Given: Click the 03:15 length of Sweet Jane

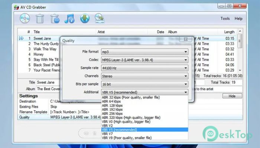Looking at the screenshot, I should tap(230, 38).
